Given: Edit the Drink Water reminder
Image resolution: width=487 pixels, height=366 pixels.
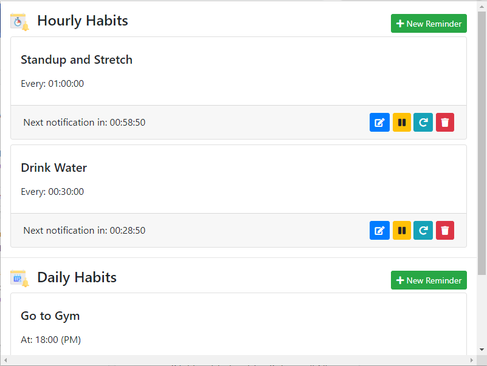Looking at the screenshot, I should (x=379, y=231).
